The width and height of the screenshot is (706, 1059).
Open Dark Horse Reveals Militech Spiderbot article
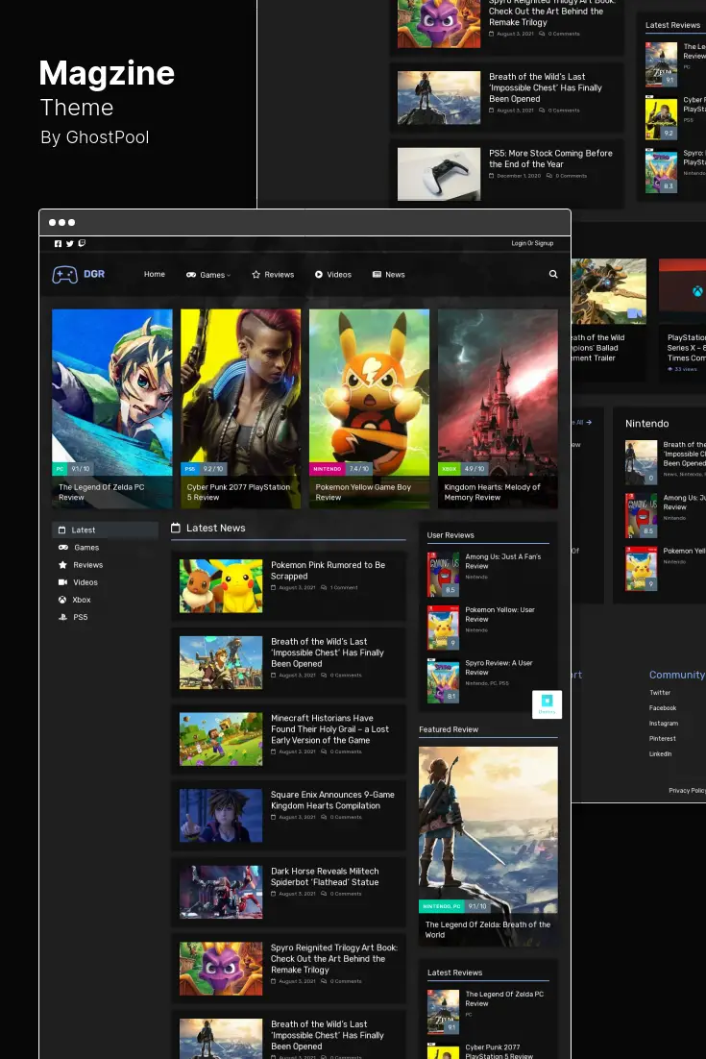(325, 876)
